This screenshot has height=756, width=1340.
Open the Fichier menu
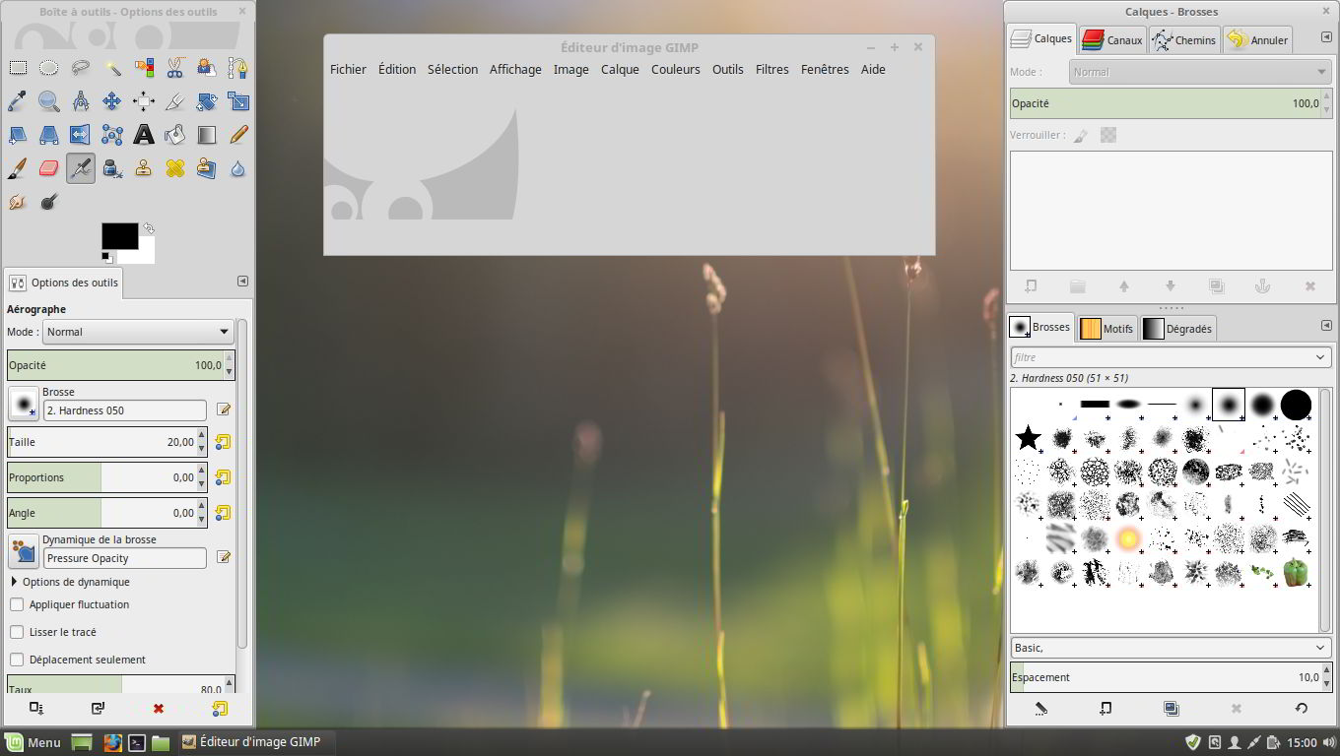[348, 69]
